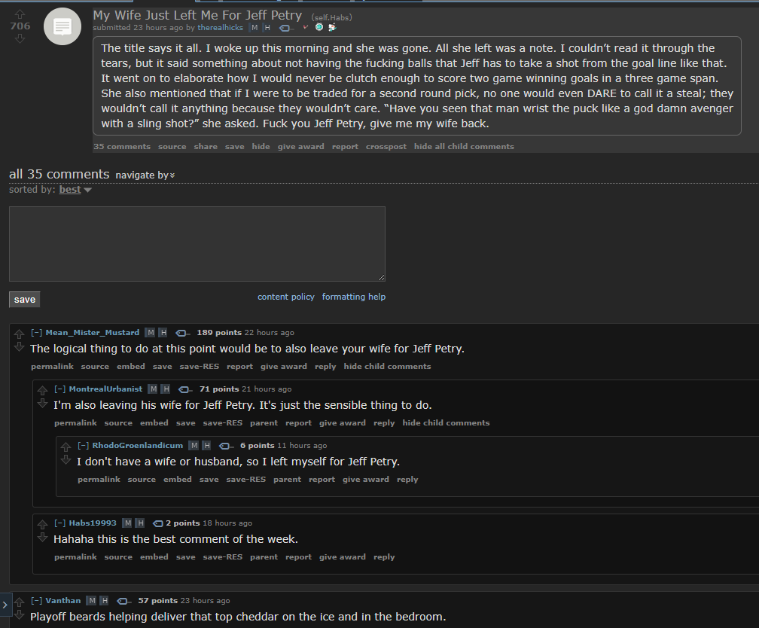Viewport: 759px width, 628px height.
Task: Downvote the post with 706 points
Action: pos(20,38)
